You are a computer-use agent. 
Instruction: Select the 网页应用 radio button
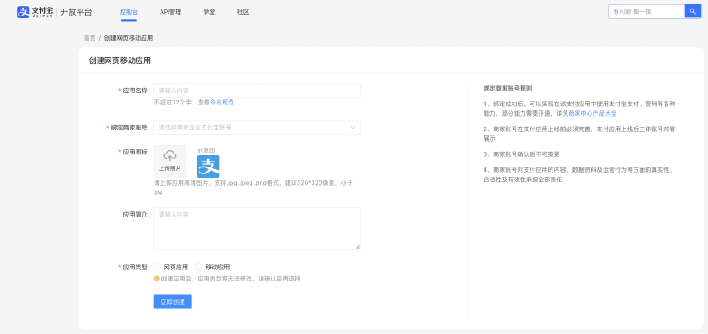(157, 267)
